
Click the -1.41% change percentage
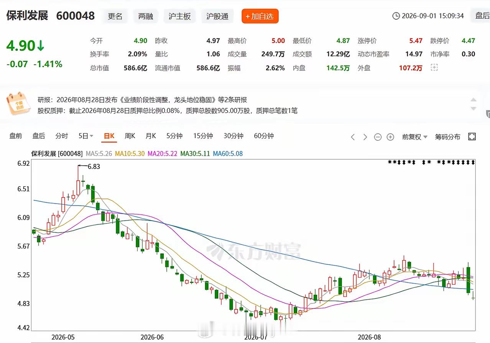48,64
